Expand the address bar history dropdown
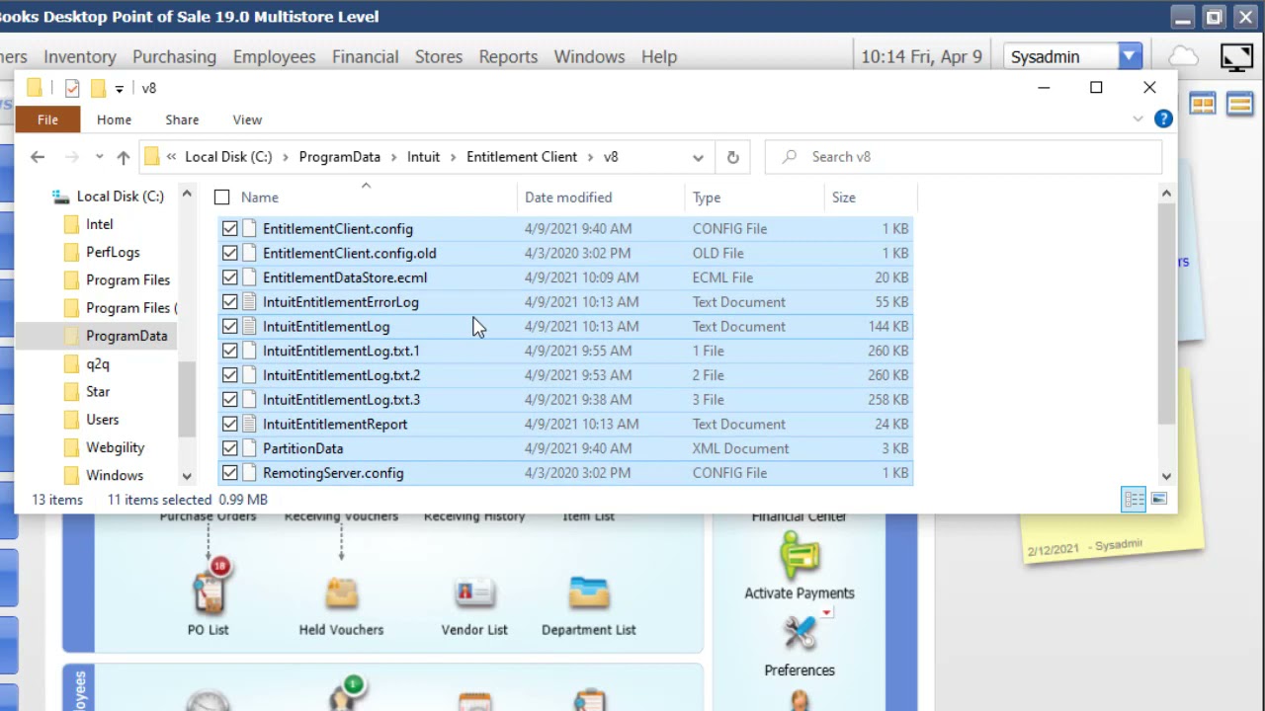1265x711 pixels. (x=698, y=157)
